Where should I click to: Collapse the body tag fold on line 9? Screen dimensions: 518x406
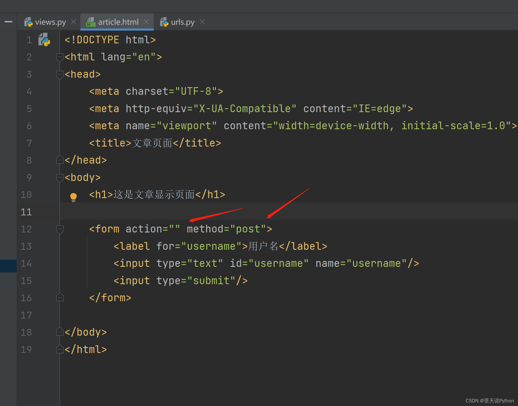click(60, 178)
